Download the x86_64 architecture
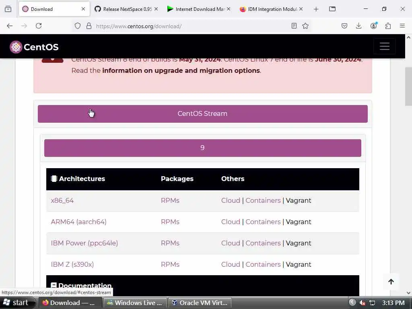412x309 pixels. (62, 200)
